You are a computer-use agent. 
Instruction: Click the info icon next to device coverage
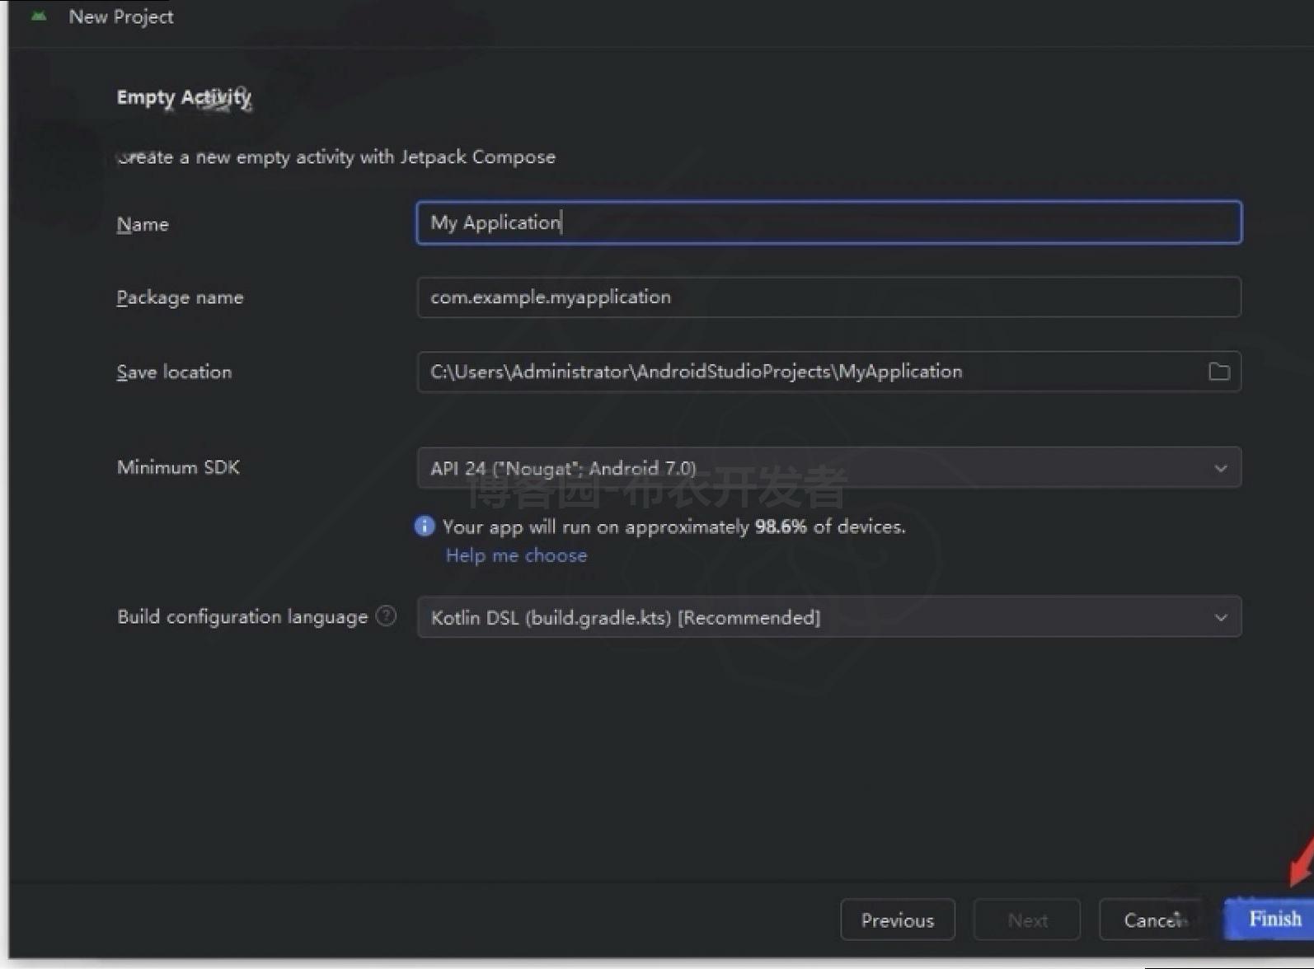425,526
